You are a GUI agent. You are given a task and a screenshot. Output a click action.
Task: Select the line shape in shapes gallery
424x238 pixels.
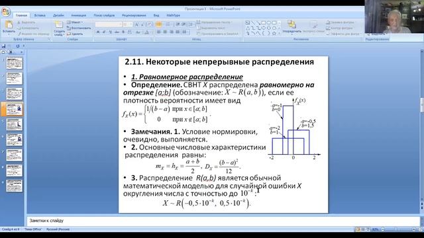tap(253, 23)
